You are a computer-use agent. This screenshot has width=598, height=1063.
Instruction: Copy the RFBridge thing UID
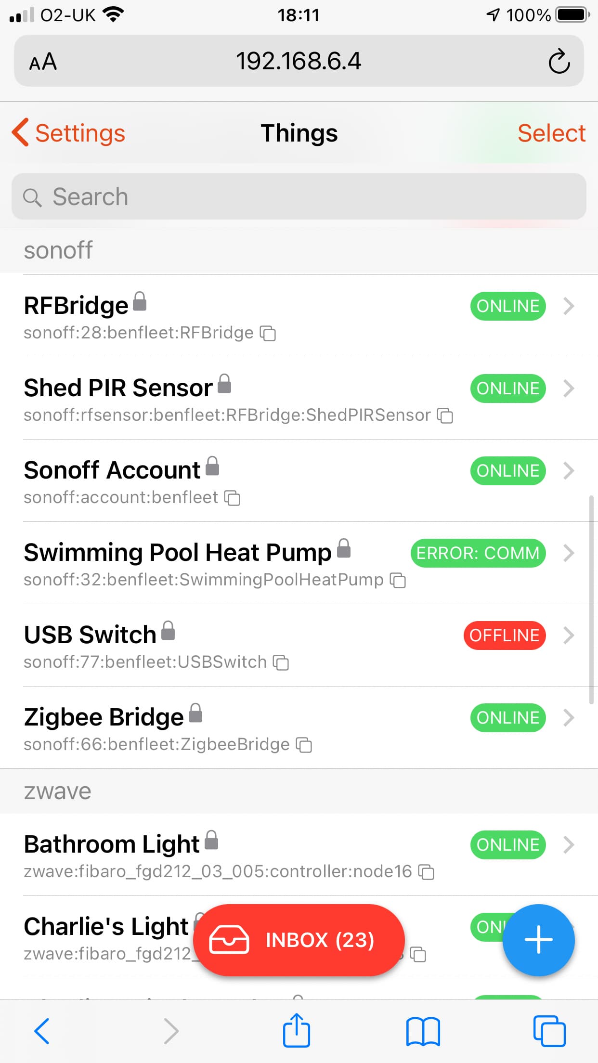click(x=268, y=333)
